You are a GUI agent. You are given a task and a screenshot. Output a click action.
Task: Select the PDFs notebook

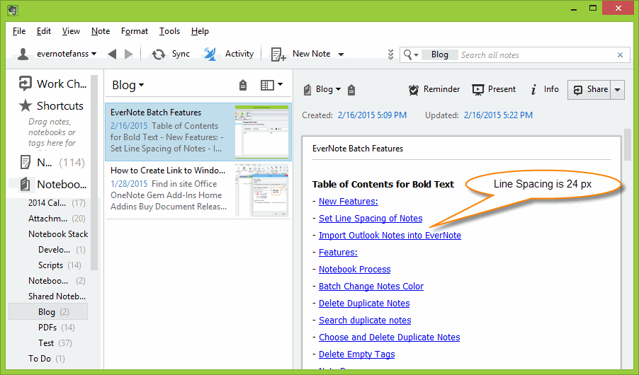[x=56, y=328]
